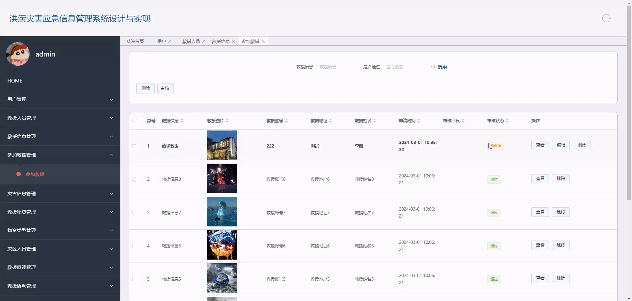Close the 参加救援 tab with its X
Screen dimensions: 632x301
coord(263,41)
